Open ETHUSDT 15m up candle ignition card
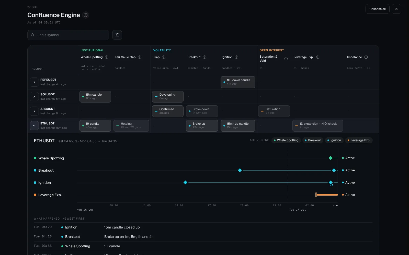The image size is (409, 255). click(238, 126)
